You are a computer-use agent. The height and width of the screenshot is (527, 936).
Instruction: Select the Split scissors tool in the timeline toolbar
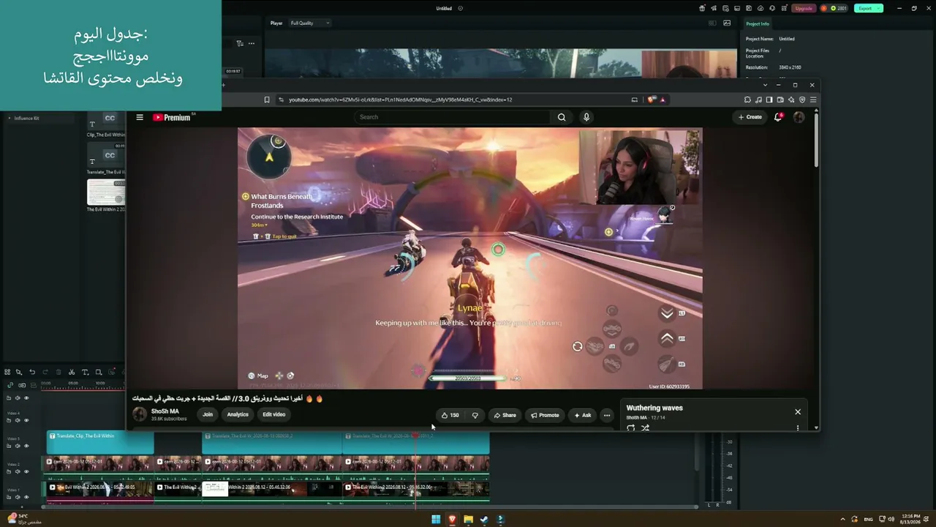(72, 372)
